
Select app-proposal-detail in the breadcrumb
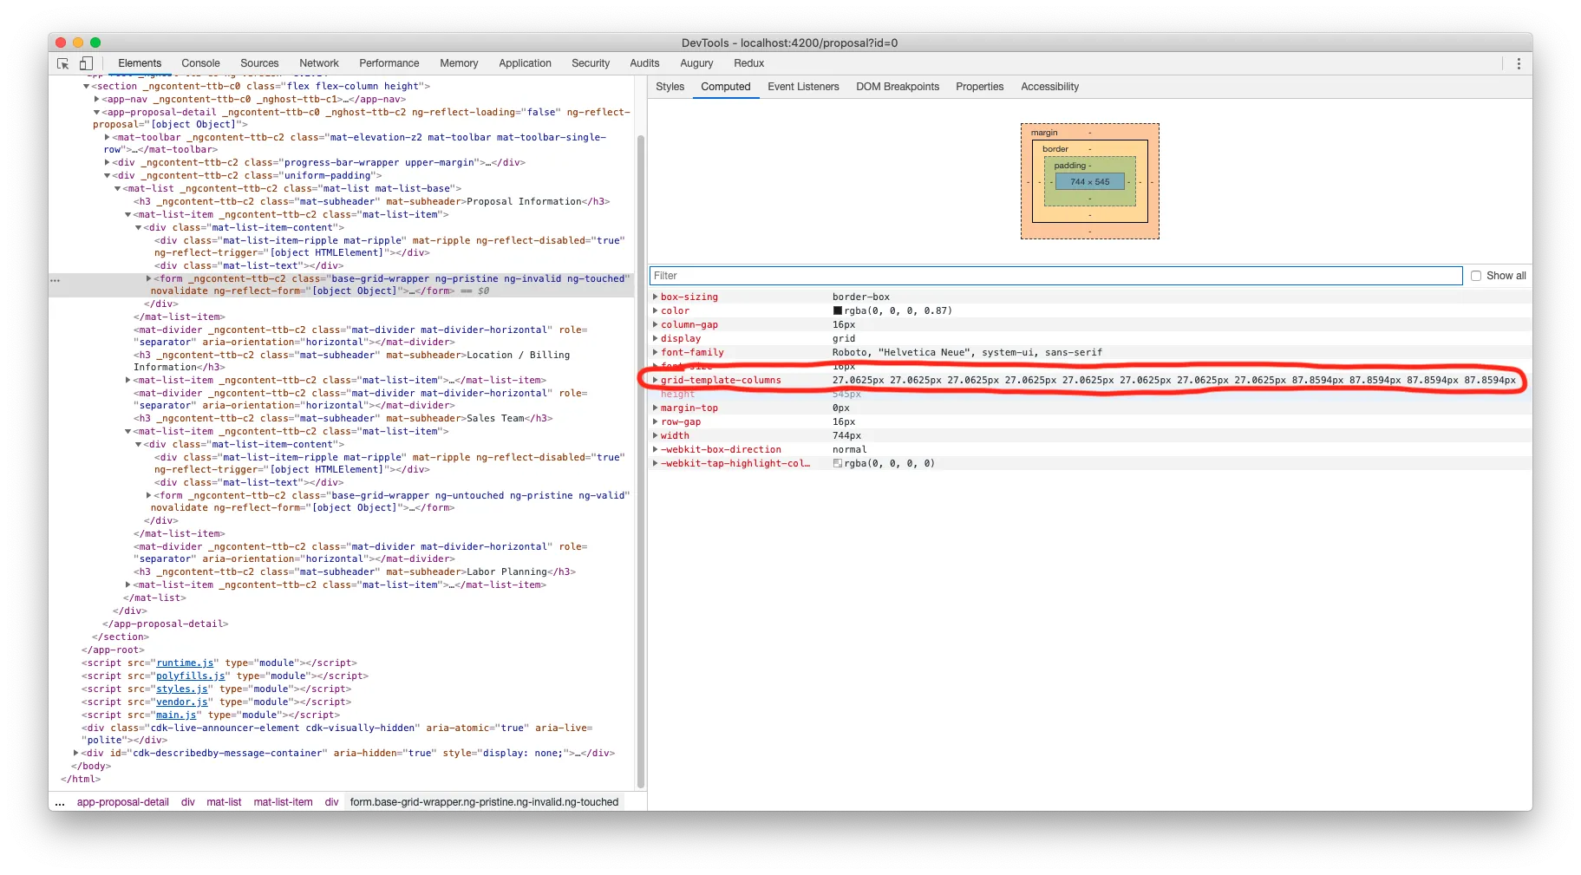pos(123,803)
